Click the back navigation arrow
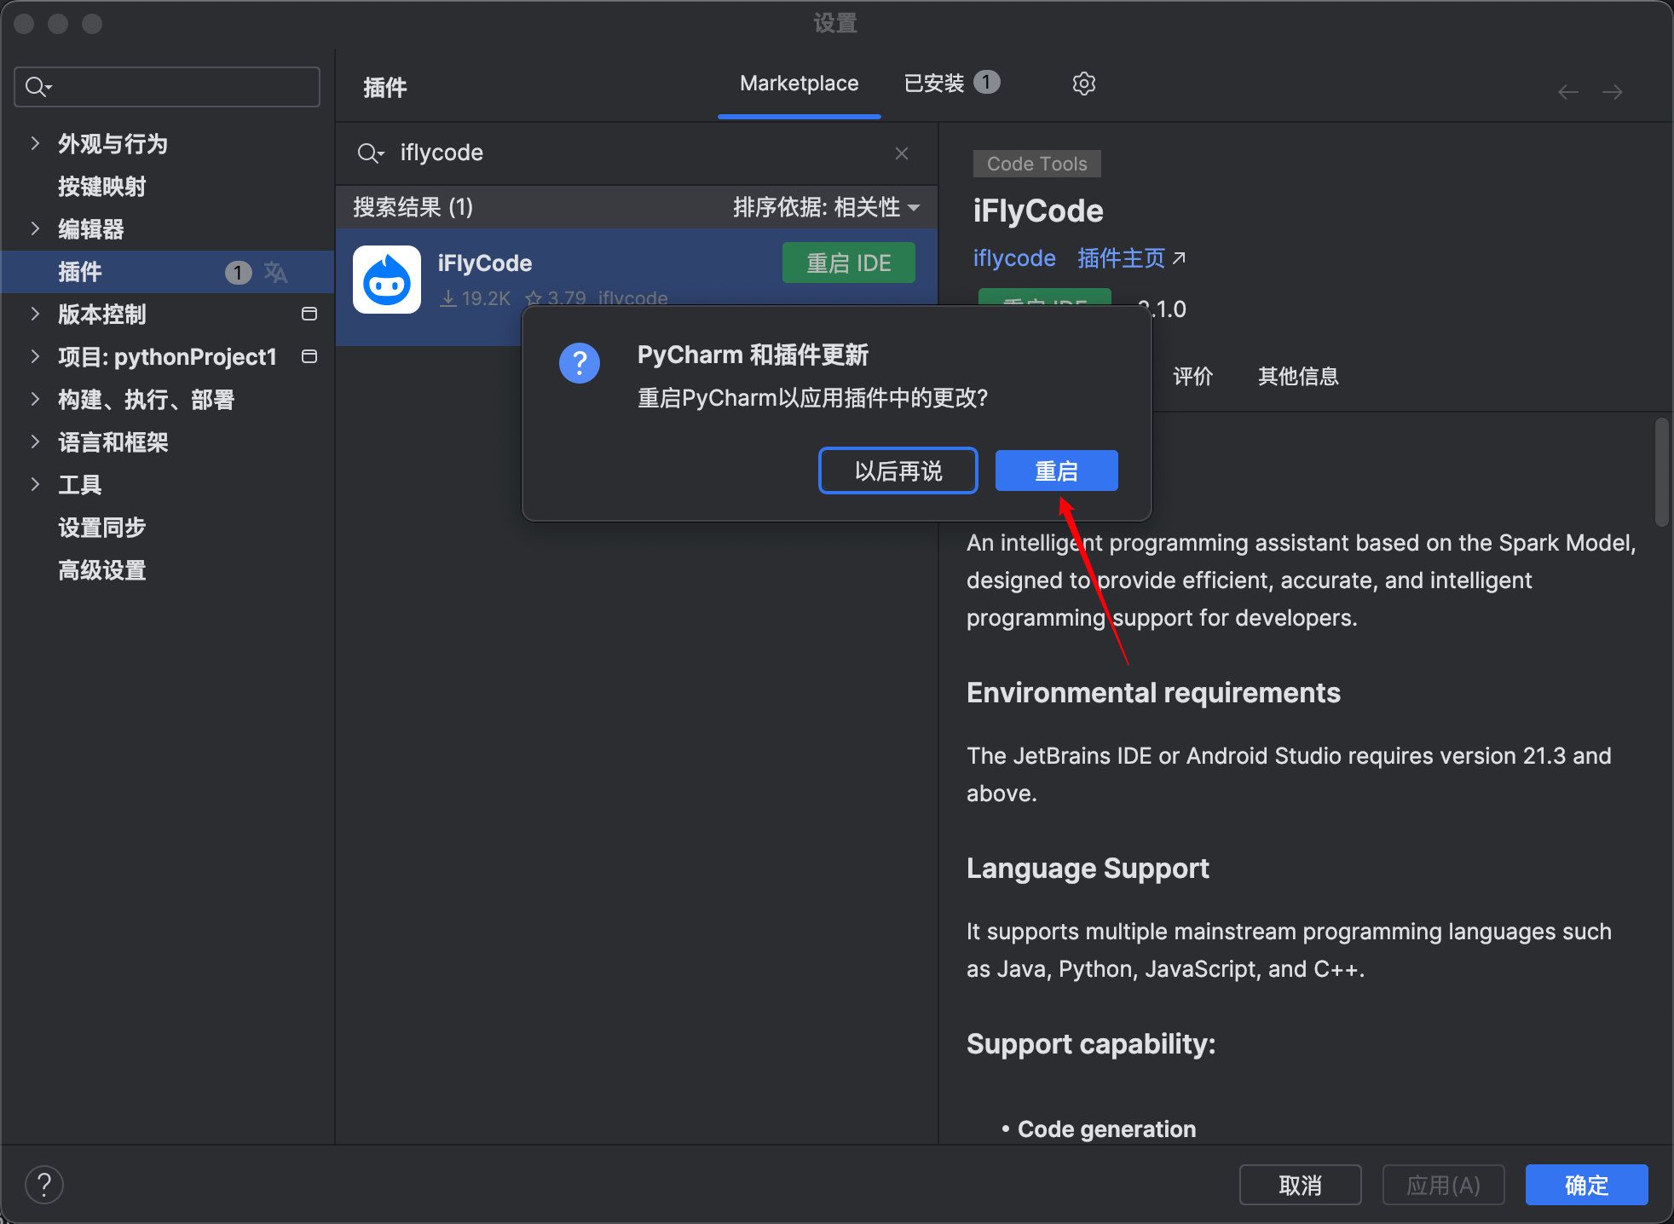 (x=1568, y=91)
